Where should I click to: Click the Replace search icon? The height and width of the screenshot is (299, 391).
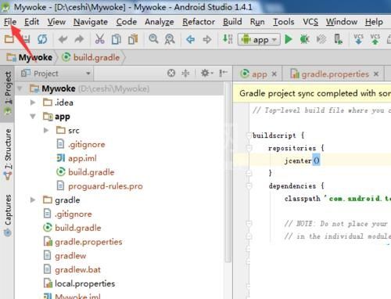coord(170,39)
